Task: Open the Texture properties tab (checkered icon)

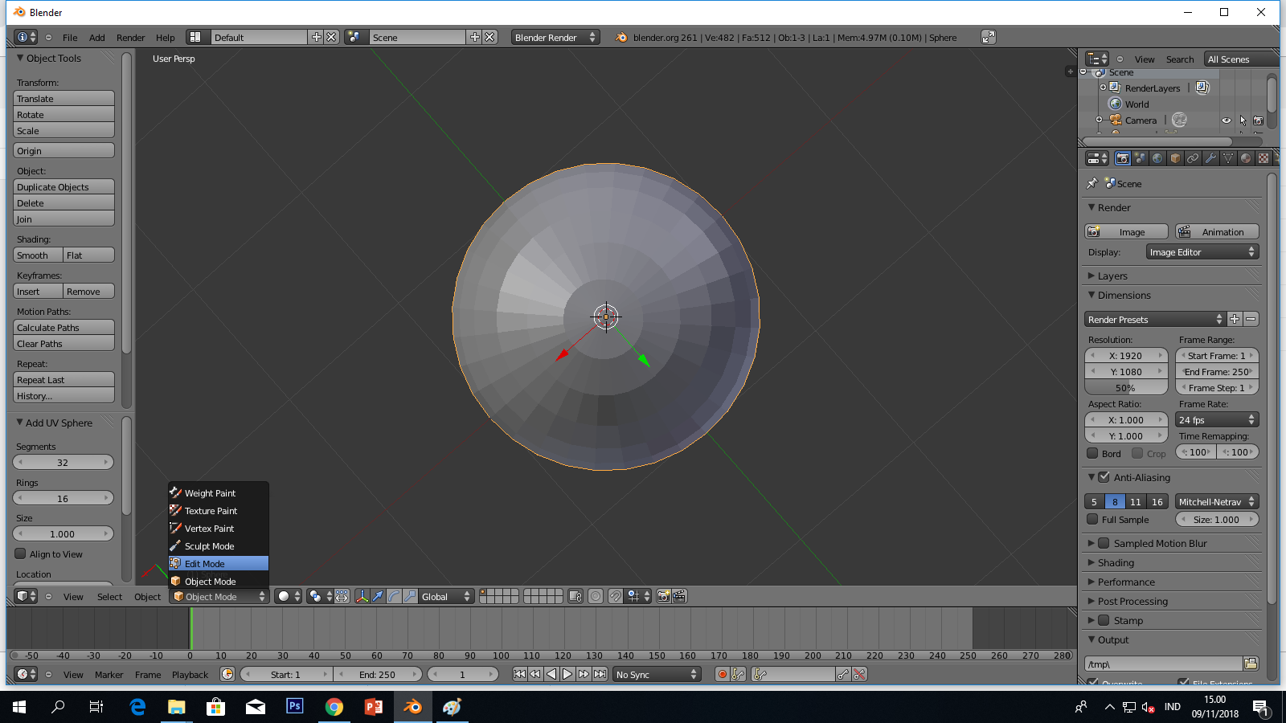Action: pos(1263,158)
